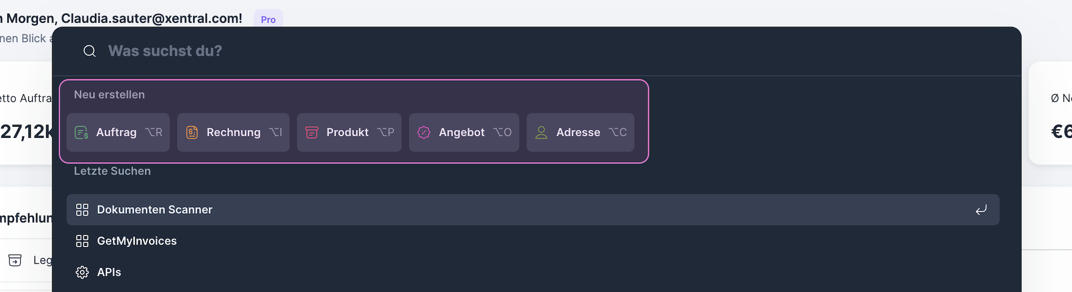This screenshot has height=292, width=1072.
Task: Click the orange Rechnung invoice icon
Action: tap(192, 132)
